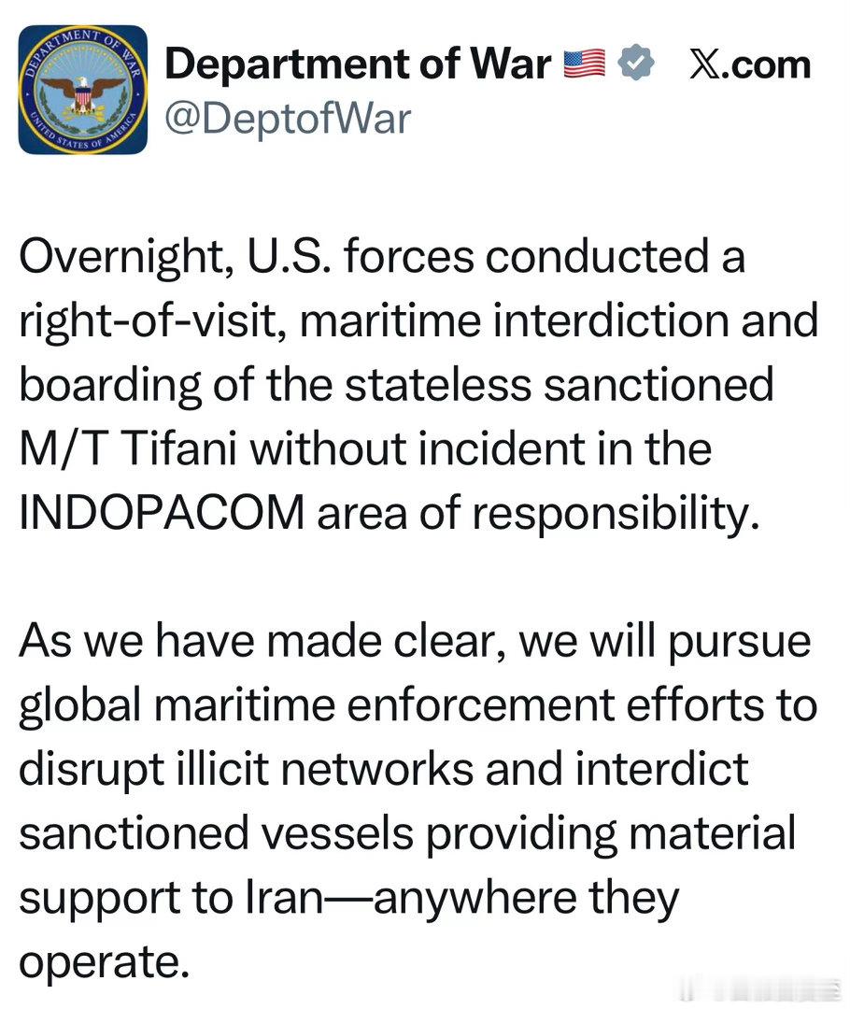Screen dimensions: 850x1009
Task: Click the X.com source label
Action: (x=749, y=64)
